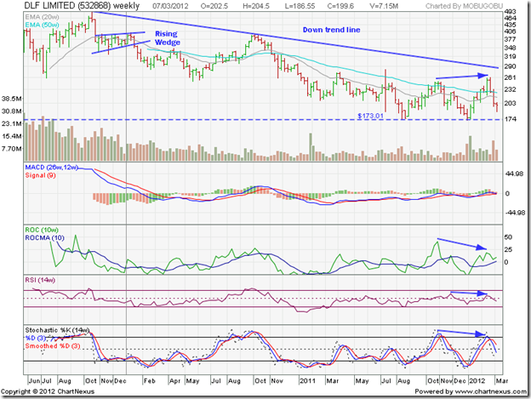Open the www.chartnexus.com link
This screenshot has height=399, width=531.
491,391
